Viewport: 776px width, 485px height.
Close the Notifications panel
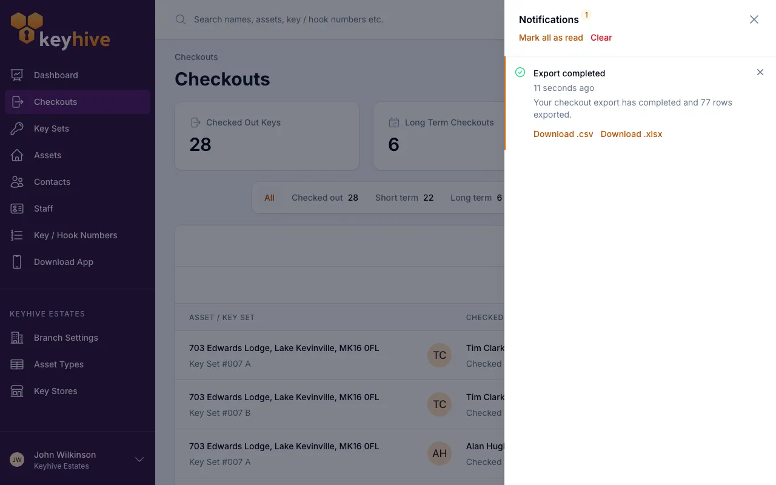pyautogui.click(x=754, y=19)
